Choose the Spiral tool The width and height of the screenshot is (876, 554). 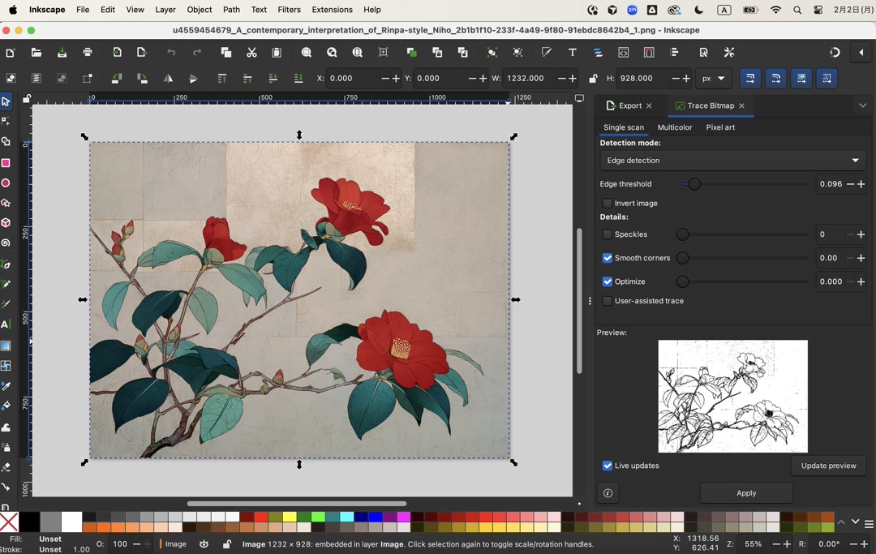pyautogui.click(x=6, y=243)
